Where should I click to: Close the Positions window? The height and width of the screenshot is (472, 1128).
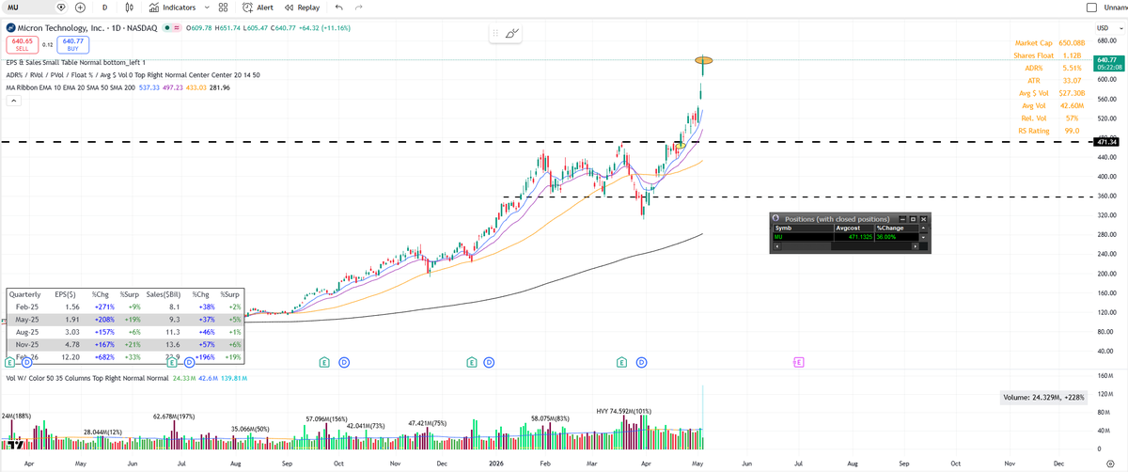tap(923, 218)
